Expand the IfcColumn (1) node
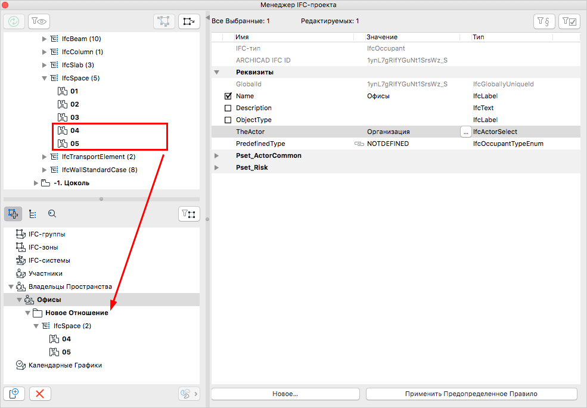The height and width of the screenshot is (408, 587). [44, 52]
